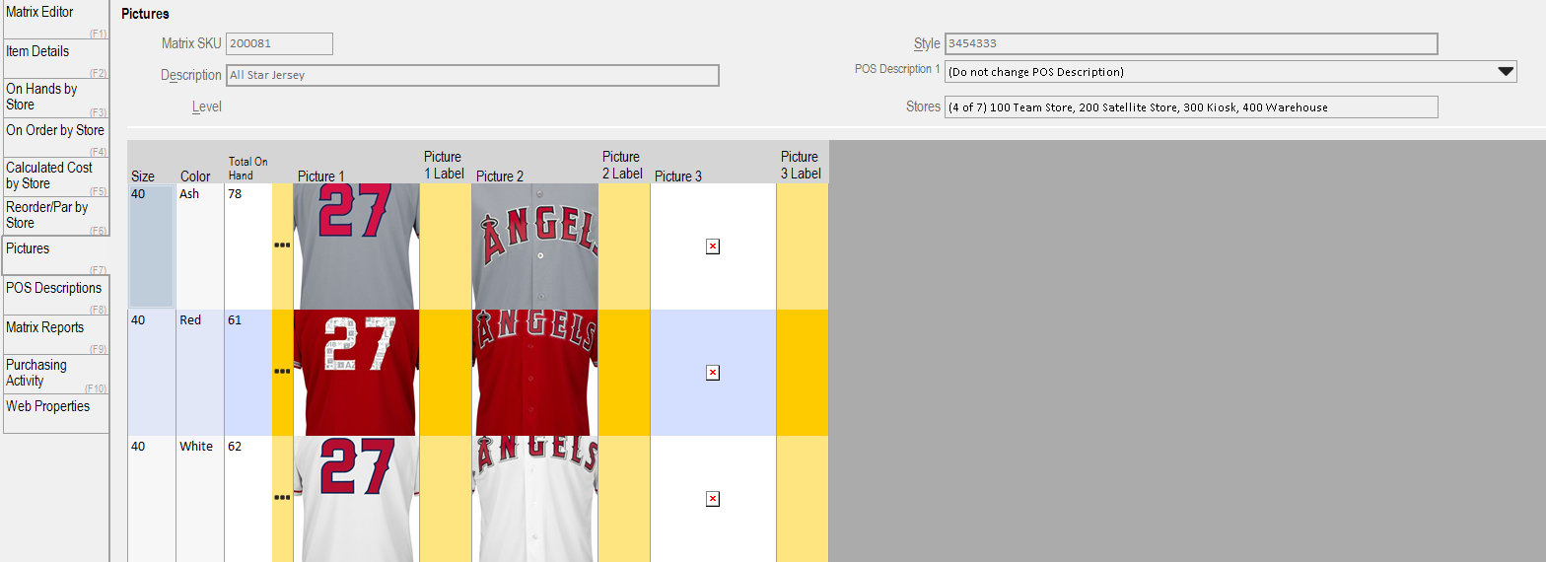Go to the Matrix Reports tab

55,335
